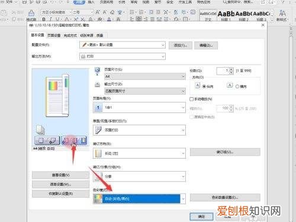Expand the binding direction long-edge dropdown

click(139, 153)
